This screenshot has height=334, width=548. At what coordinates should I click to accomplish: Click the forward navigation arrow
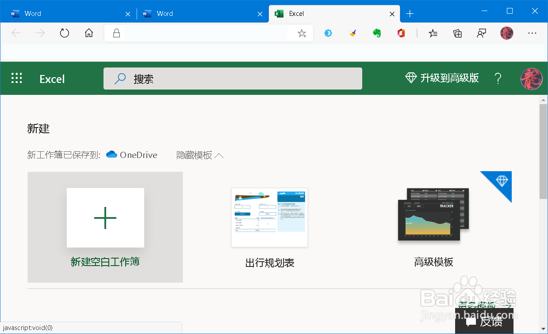(x=40, y=33)
